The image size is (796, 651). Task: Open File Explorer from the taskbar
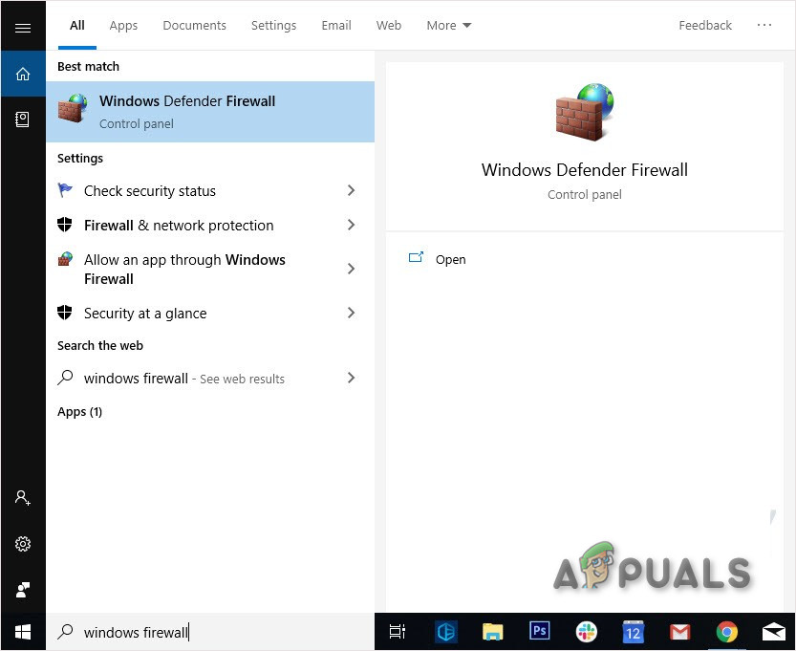(x=492, y=632)
